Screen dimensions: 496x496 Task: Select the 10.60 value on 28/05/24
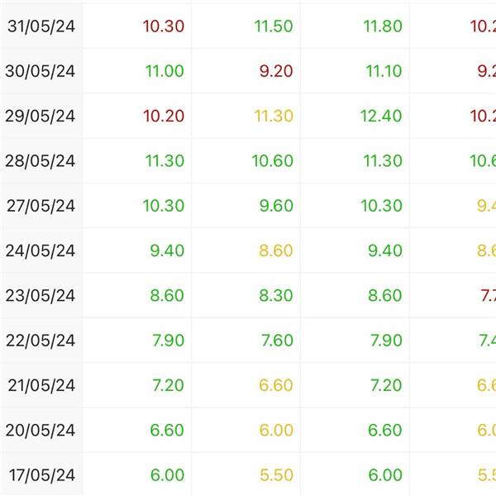273,161
